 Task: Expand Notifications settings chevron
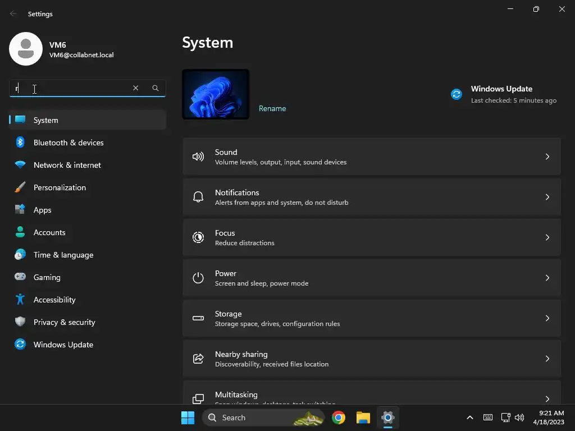tap(547, 197)
